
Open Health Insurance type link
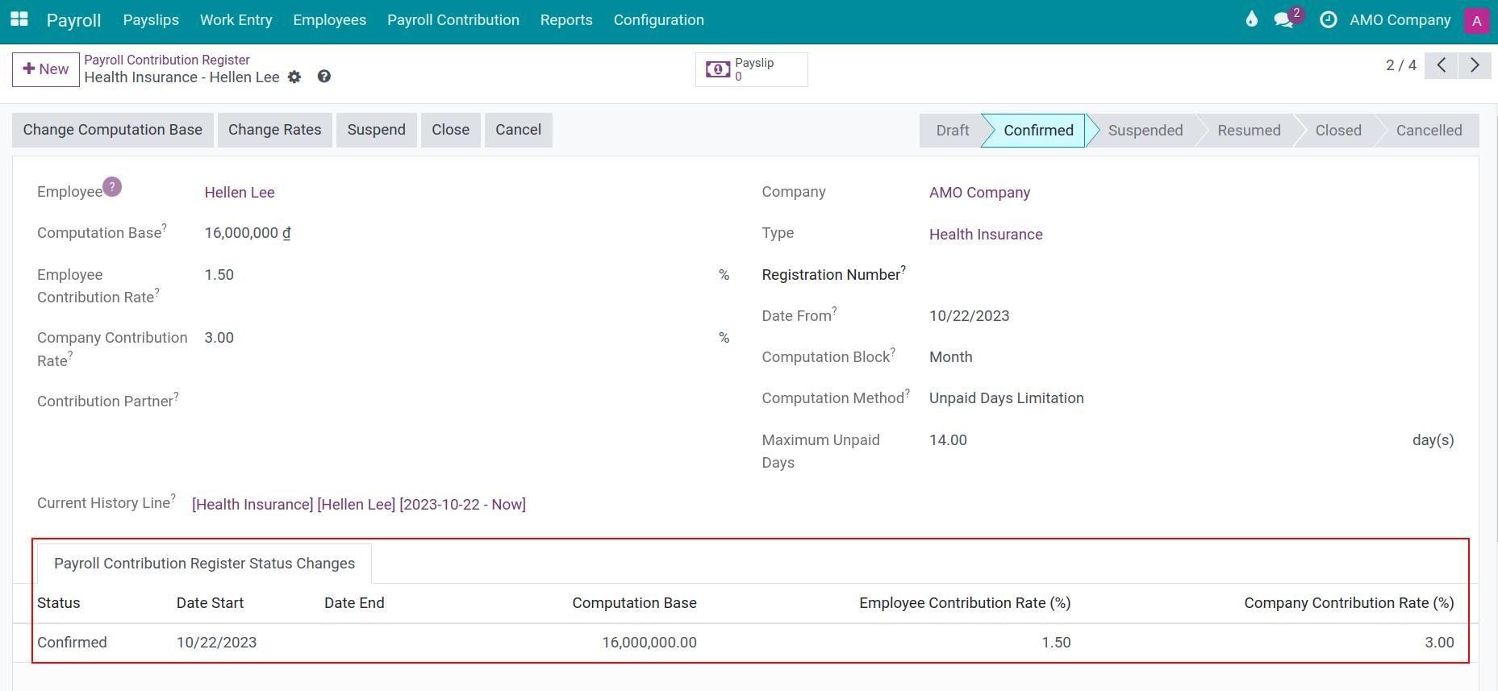coord(986,235)
